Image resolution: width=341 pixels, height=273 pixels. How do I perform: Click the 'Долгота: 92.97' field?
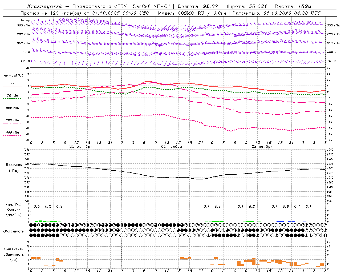[198, 6]
